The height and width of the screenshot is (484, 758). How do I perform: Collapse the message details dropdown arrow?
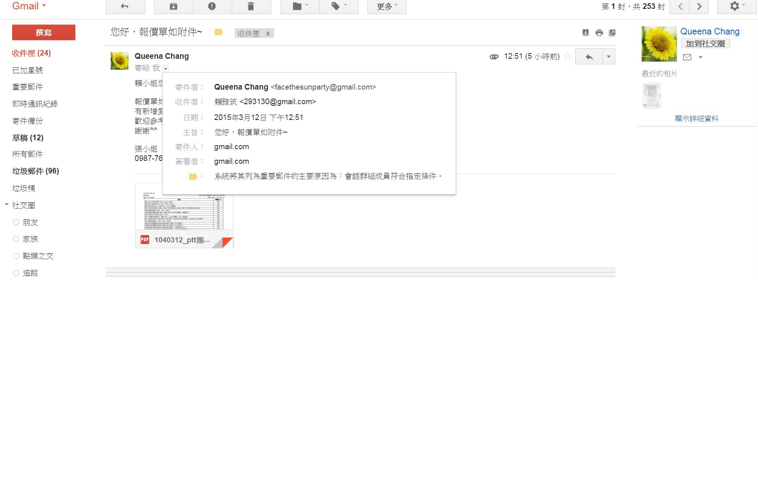[x=166, y=69]
